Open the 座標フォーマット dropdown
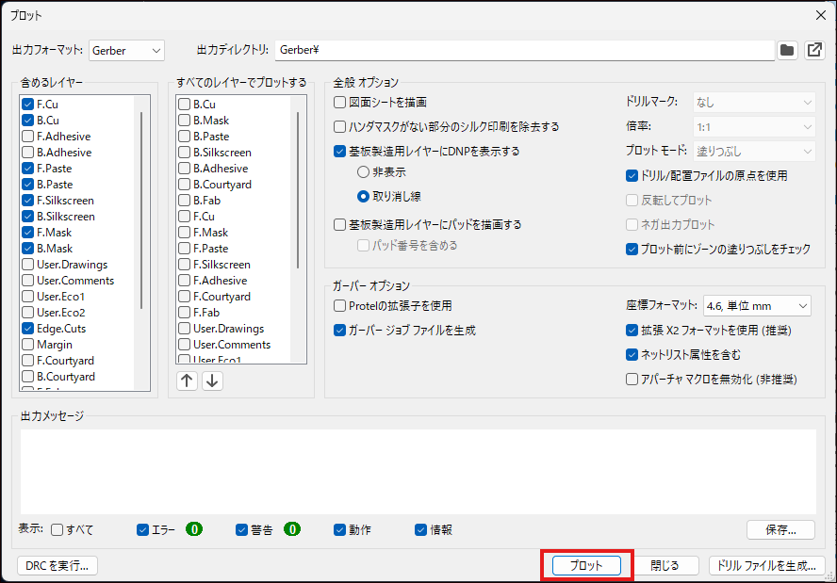Screen dimensions: 837x583 [757, 306]
